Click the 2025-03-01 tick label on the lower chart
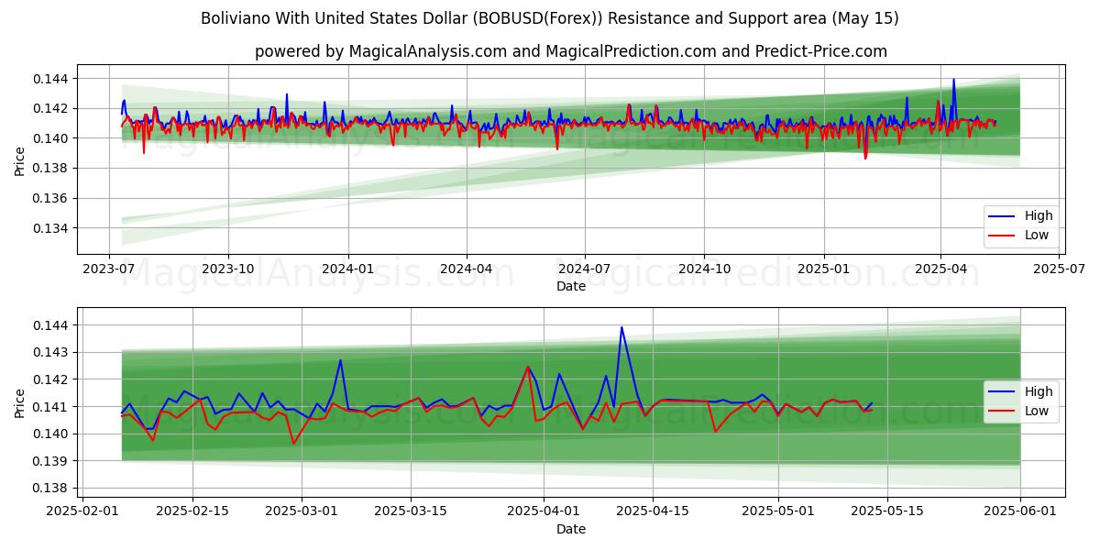This screenshot has width=1100, height=550. [302, 511]
